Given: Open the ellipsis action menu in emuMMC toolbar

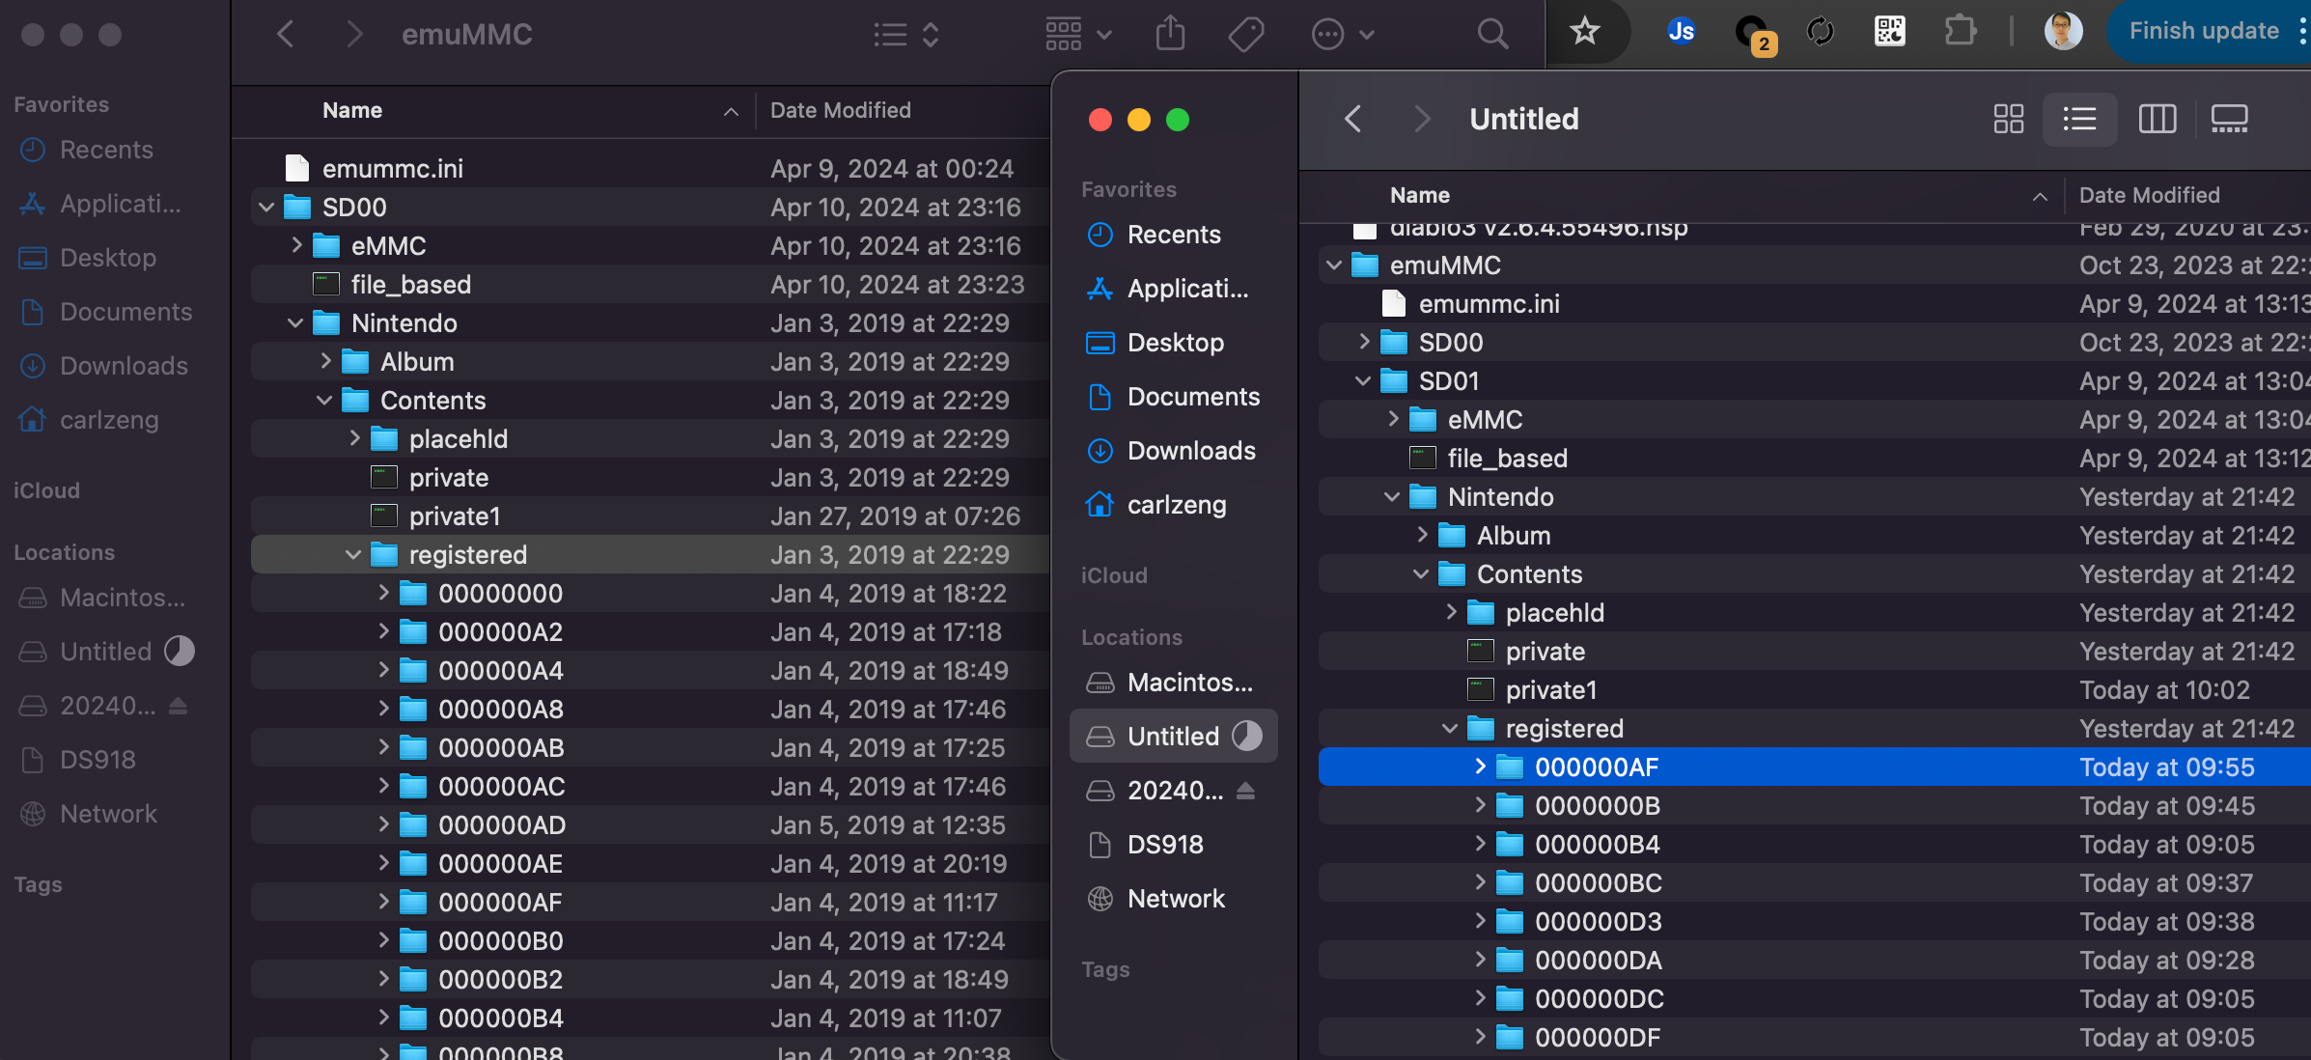Looking at the screenshot, I should point(1342,35).
